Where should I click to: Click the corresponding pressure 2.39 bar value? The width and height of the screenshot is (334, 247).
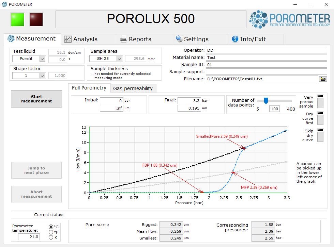coord(263,231)
